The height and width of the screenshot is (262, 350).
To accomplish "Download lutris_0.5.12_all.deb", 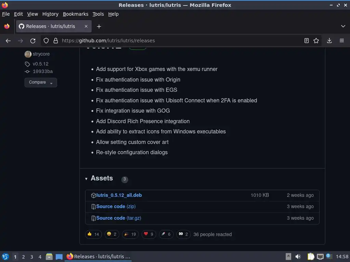I will 119,195.
